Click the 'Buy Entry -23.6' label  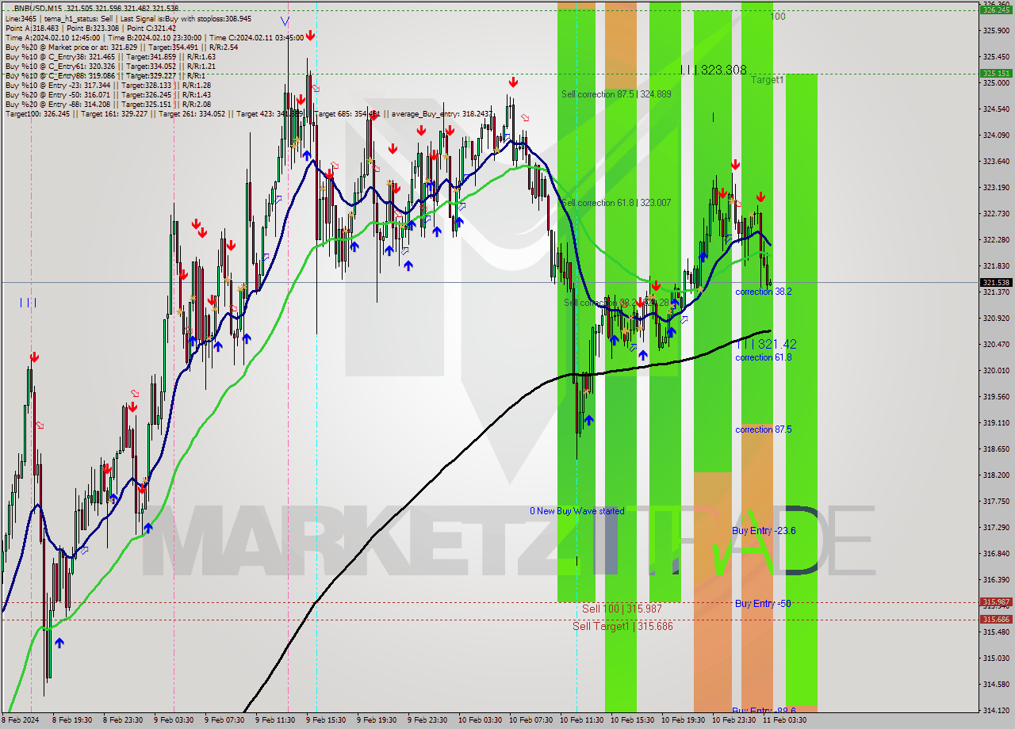click(764, 530)
